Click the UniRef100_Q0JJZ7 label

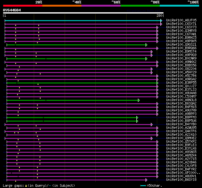point(181,86)
